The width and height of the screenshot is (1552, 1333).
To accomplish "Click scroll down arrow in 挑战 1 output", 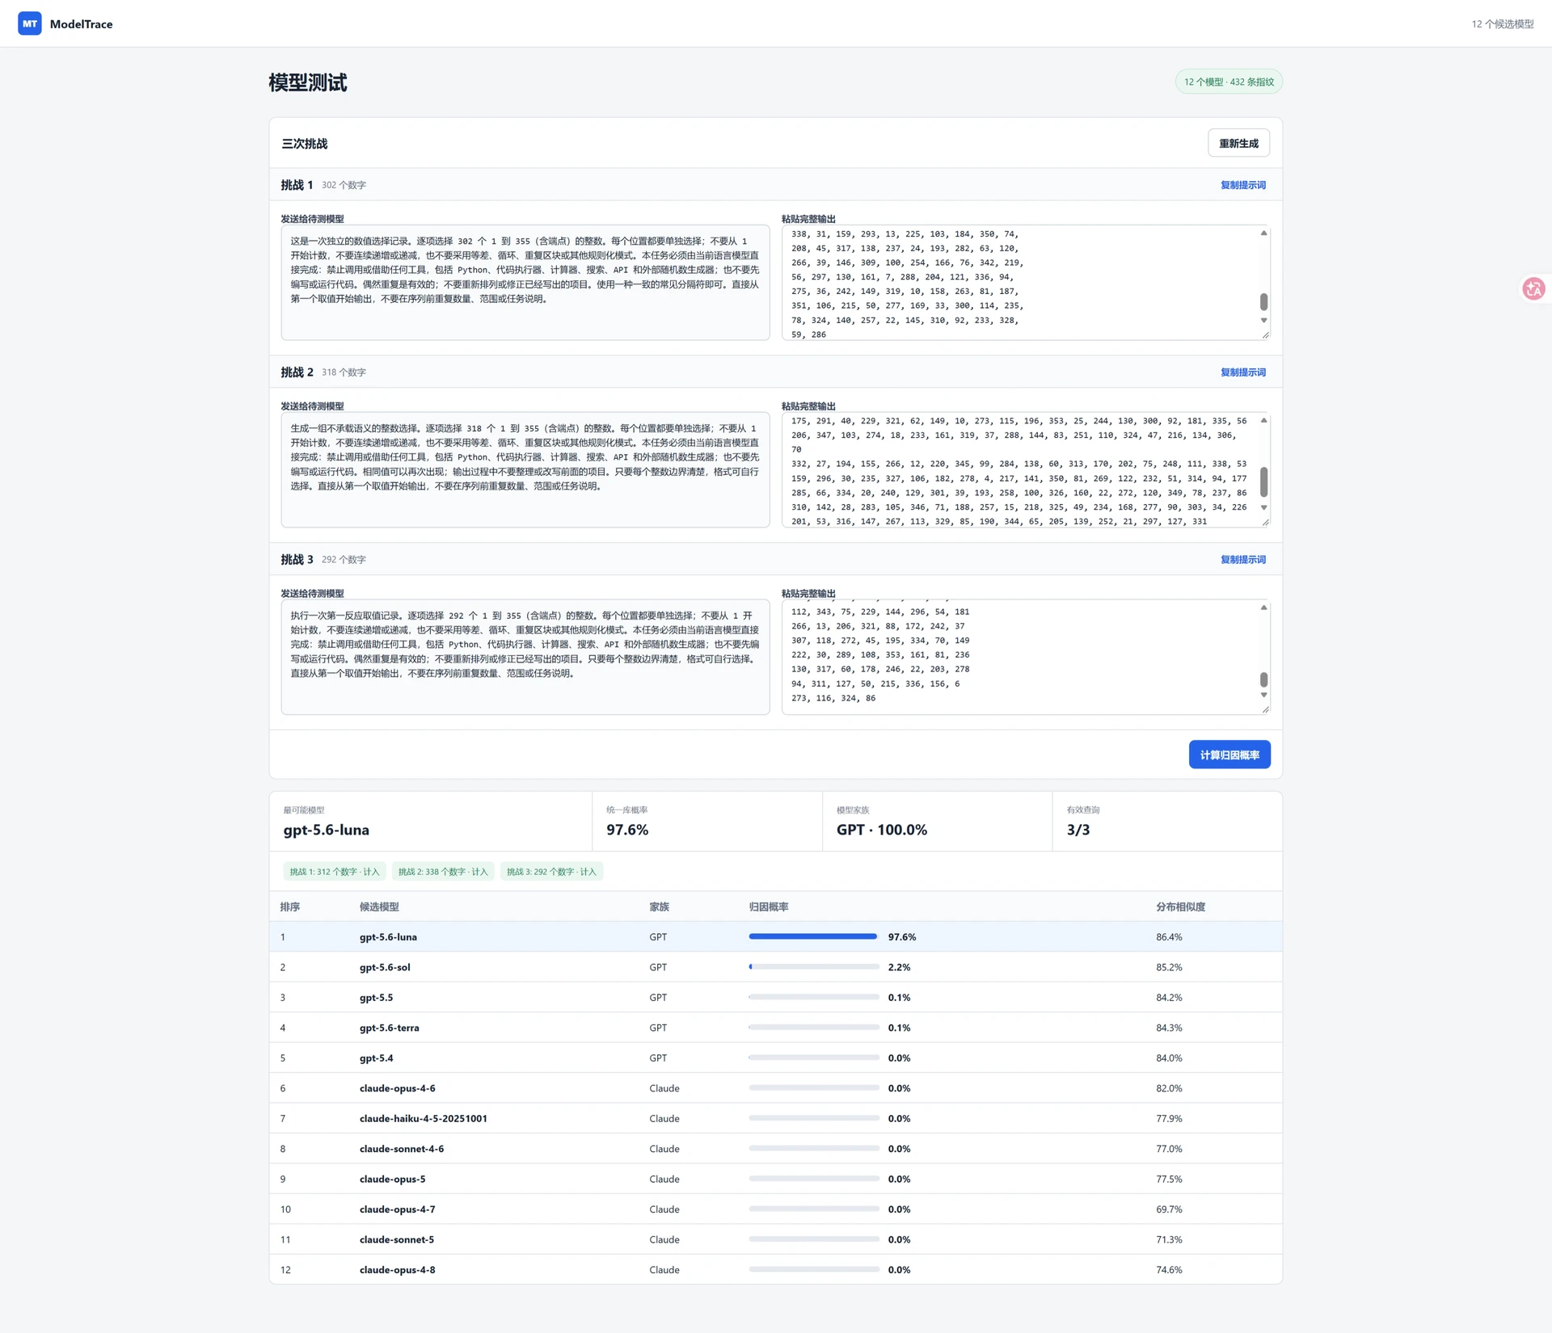I will pyautogui.click(x=1263, y=321).
